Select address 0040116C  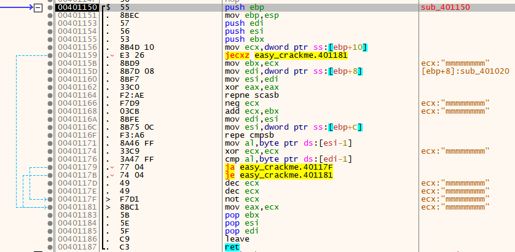pos(77,127)
